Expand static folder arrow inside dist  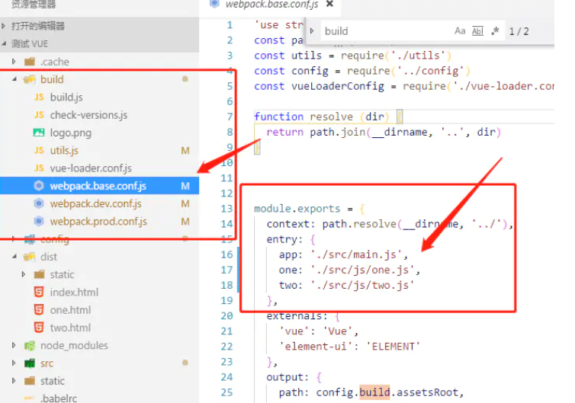24,274
